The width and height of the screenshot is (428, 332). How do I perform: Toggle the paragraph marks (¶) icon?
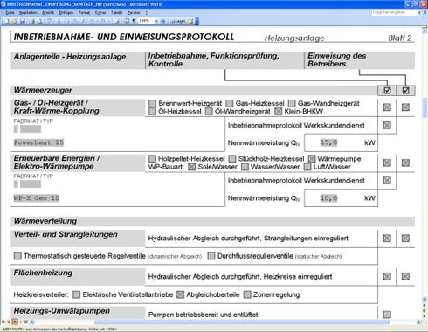tap(134, 21)
